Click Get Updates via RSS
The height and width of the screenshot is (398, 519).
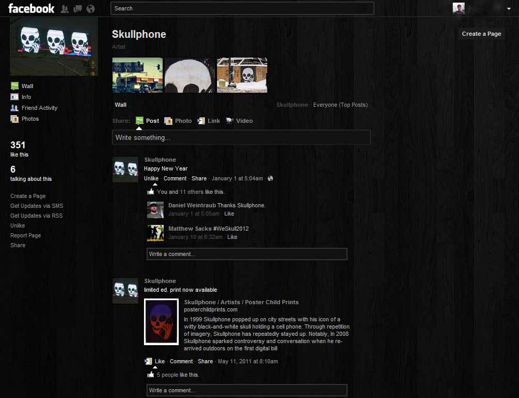tap(36, 216)
